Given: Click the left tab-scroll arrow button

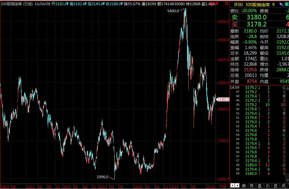Looking at the screenshot, I should tap(233, 185).
